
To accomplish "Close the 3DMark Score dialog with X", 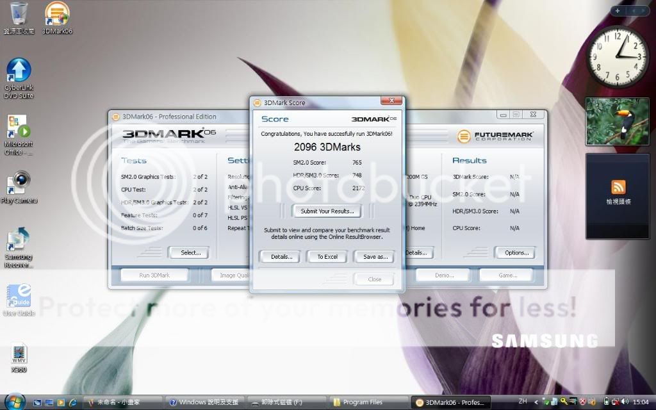I will point(391,101).
